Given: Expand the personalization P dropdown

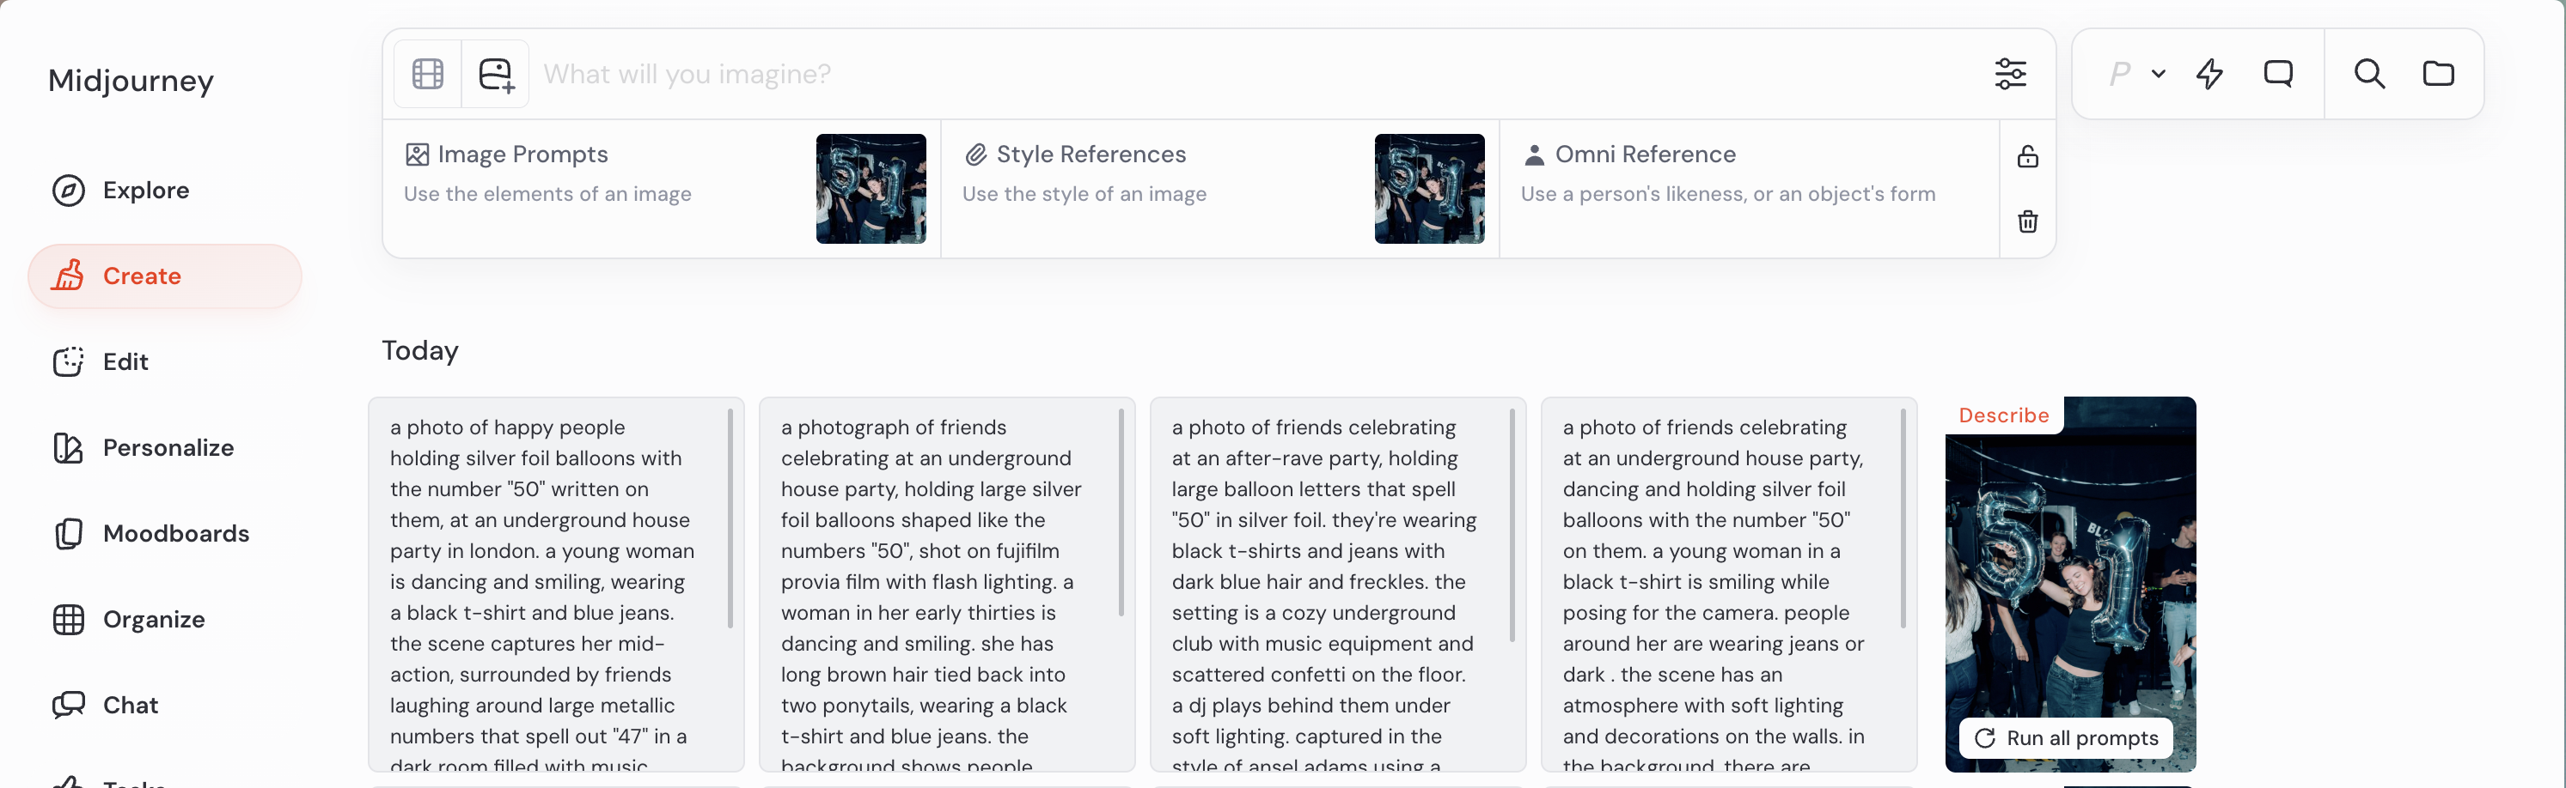Looking at the screenshot, I should point(2136,74).
